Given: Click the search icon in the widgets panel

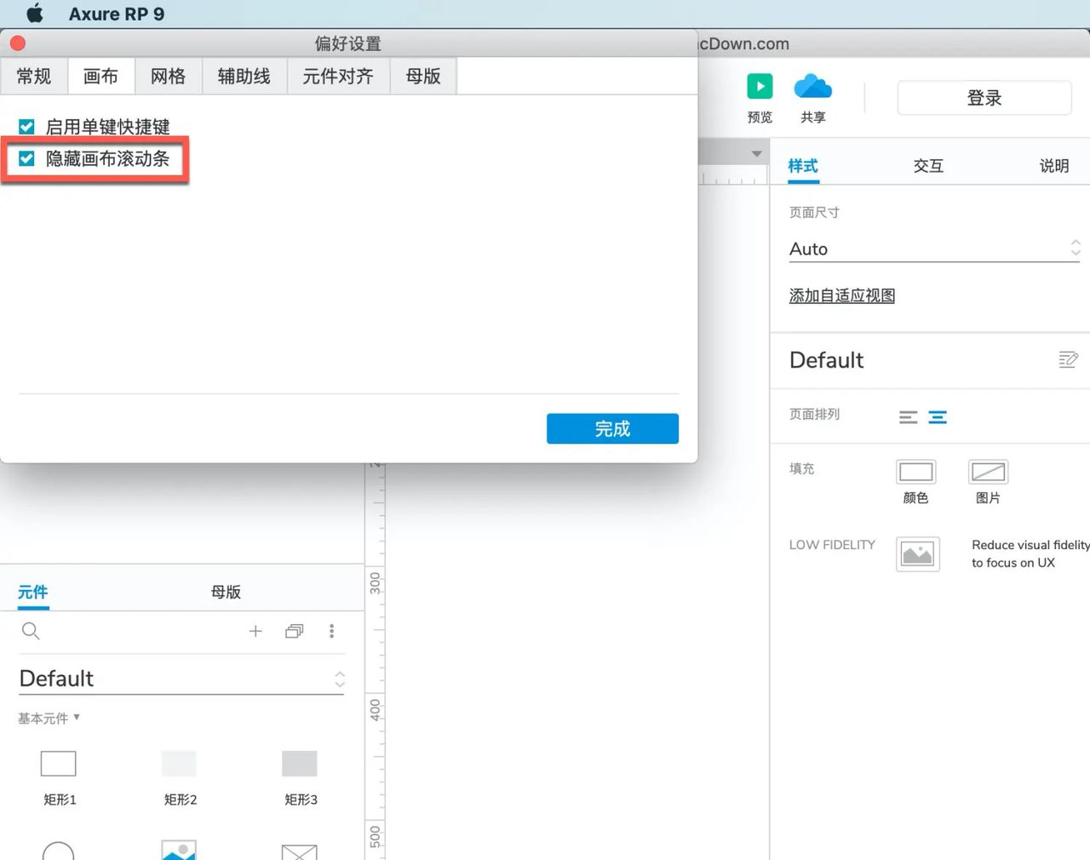Looking at the screenshot, I should coord(31,631).
